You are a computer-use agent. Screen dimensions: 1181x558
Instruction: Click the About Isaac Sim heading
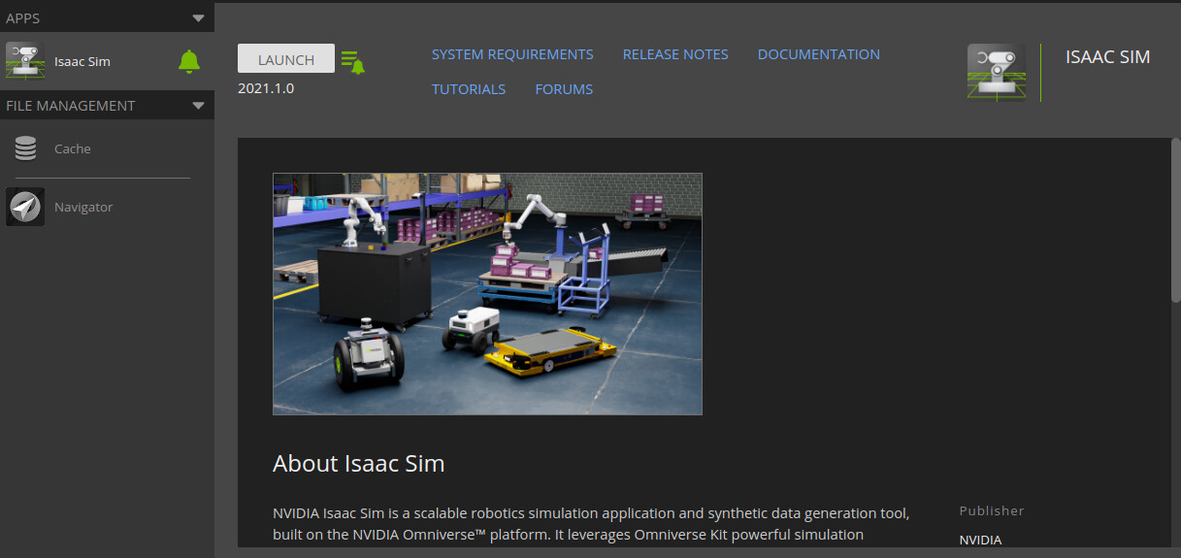359,463
